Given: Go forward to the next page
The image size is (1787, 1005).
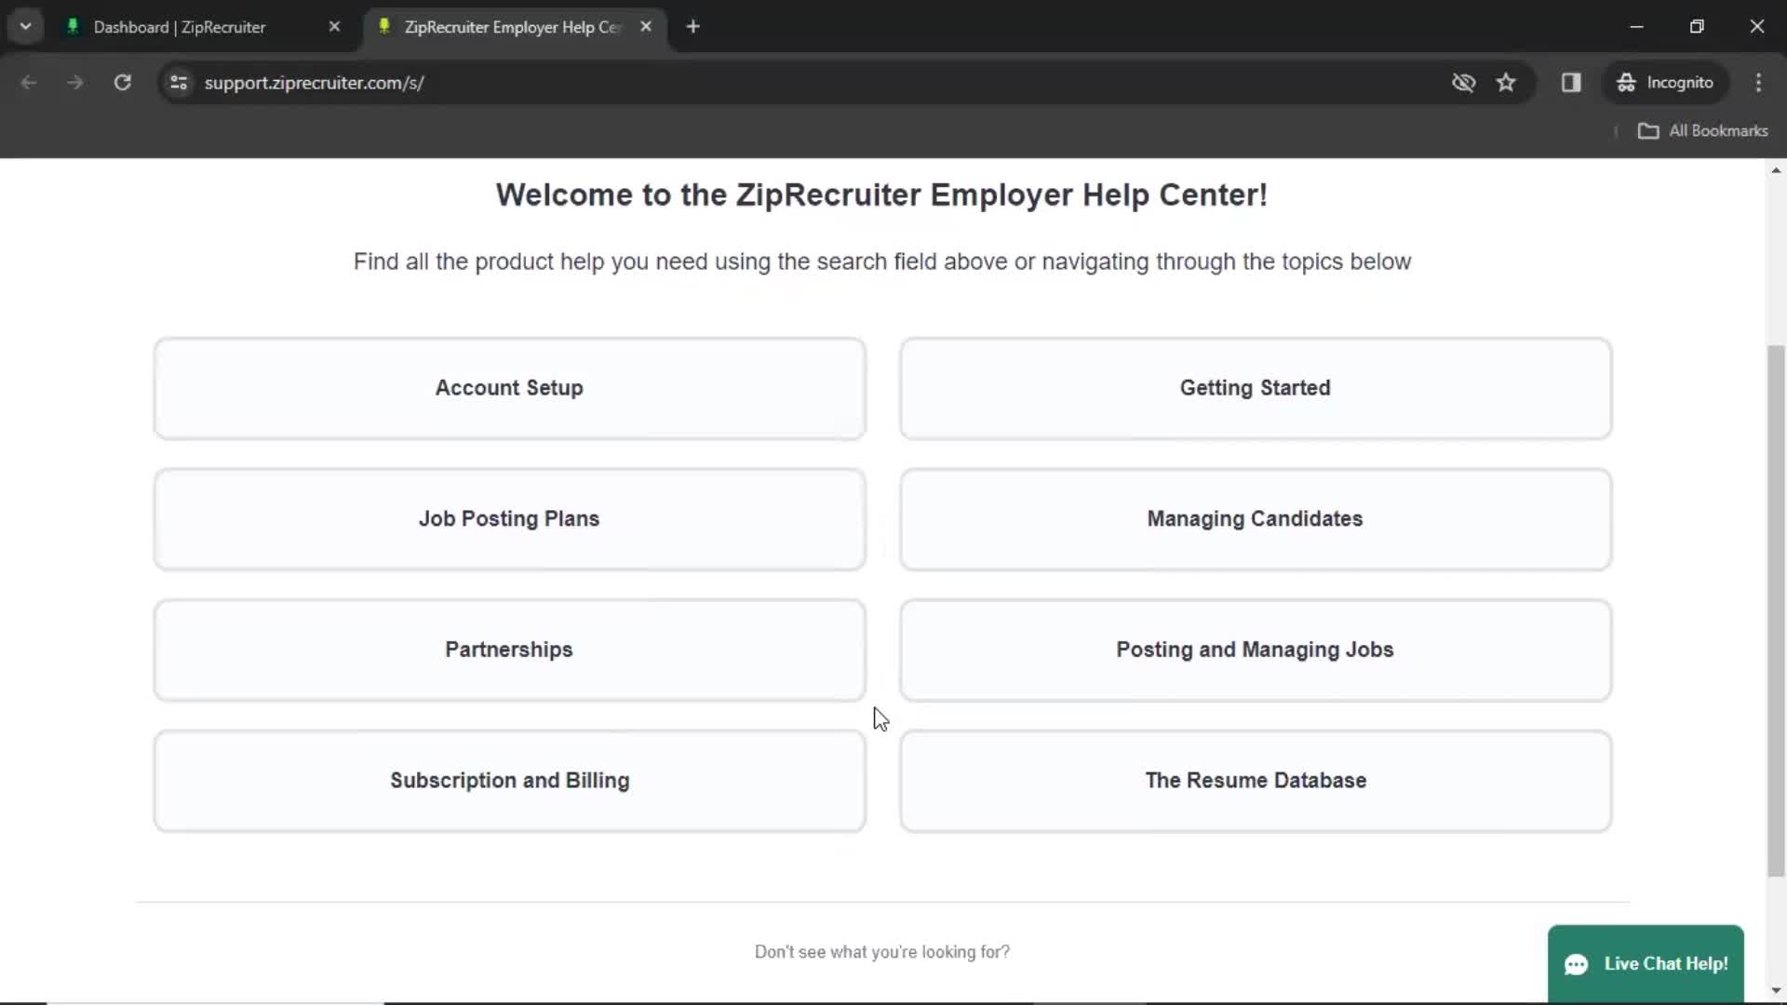Looking at the screenshot, I should pos(75,83).
